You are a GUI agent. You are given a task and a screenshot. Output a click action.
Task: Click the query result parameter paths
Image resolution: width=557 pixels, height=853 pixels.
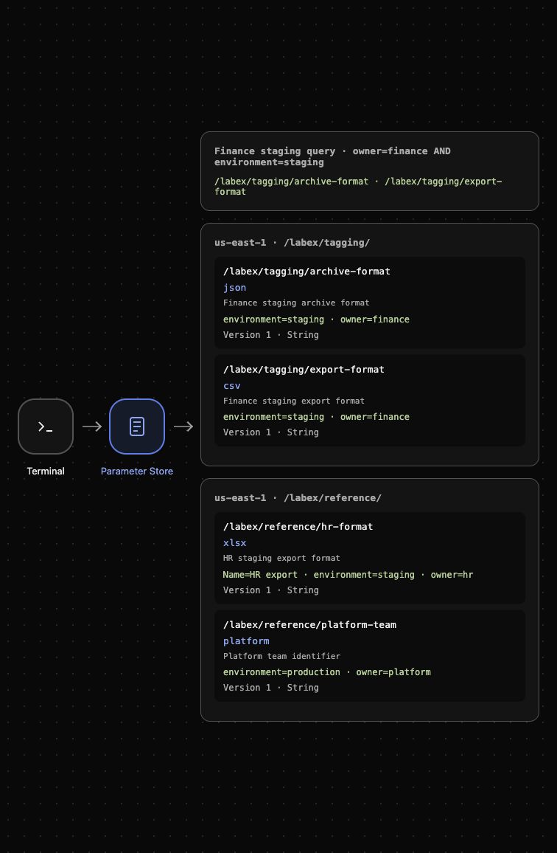[358, 187]
